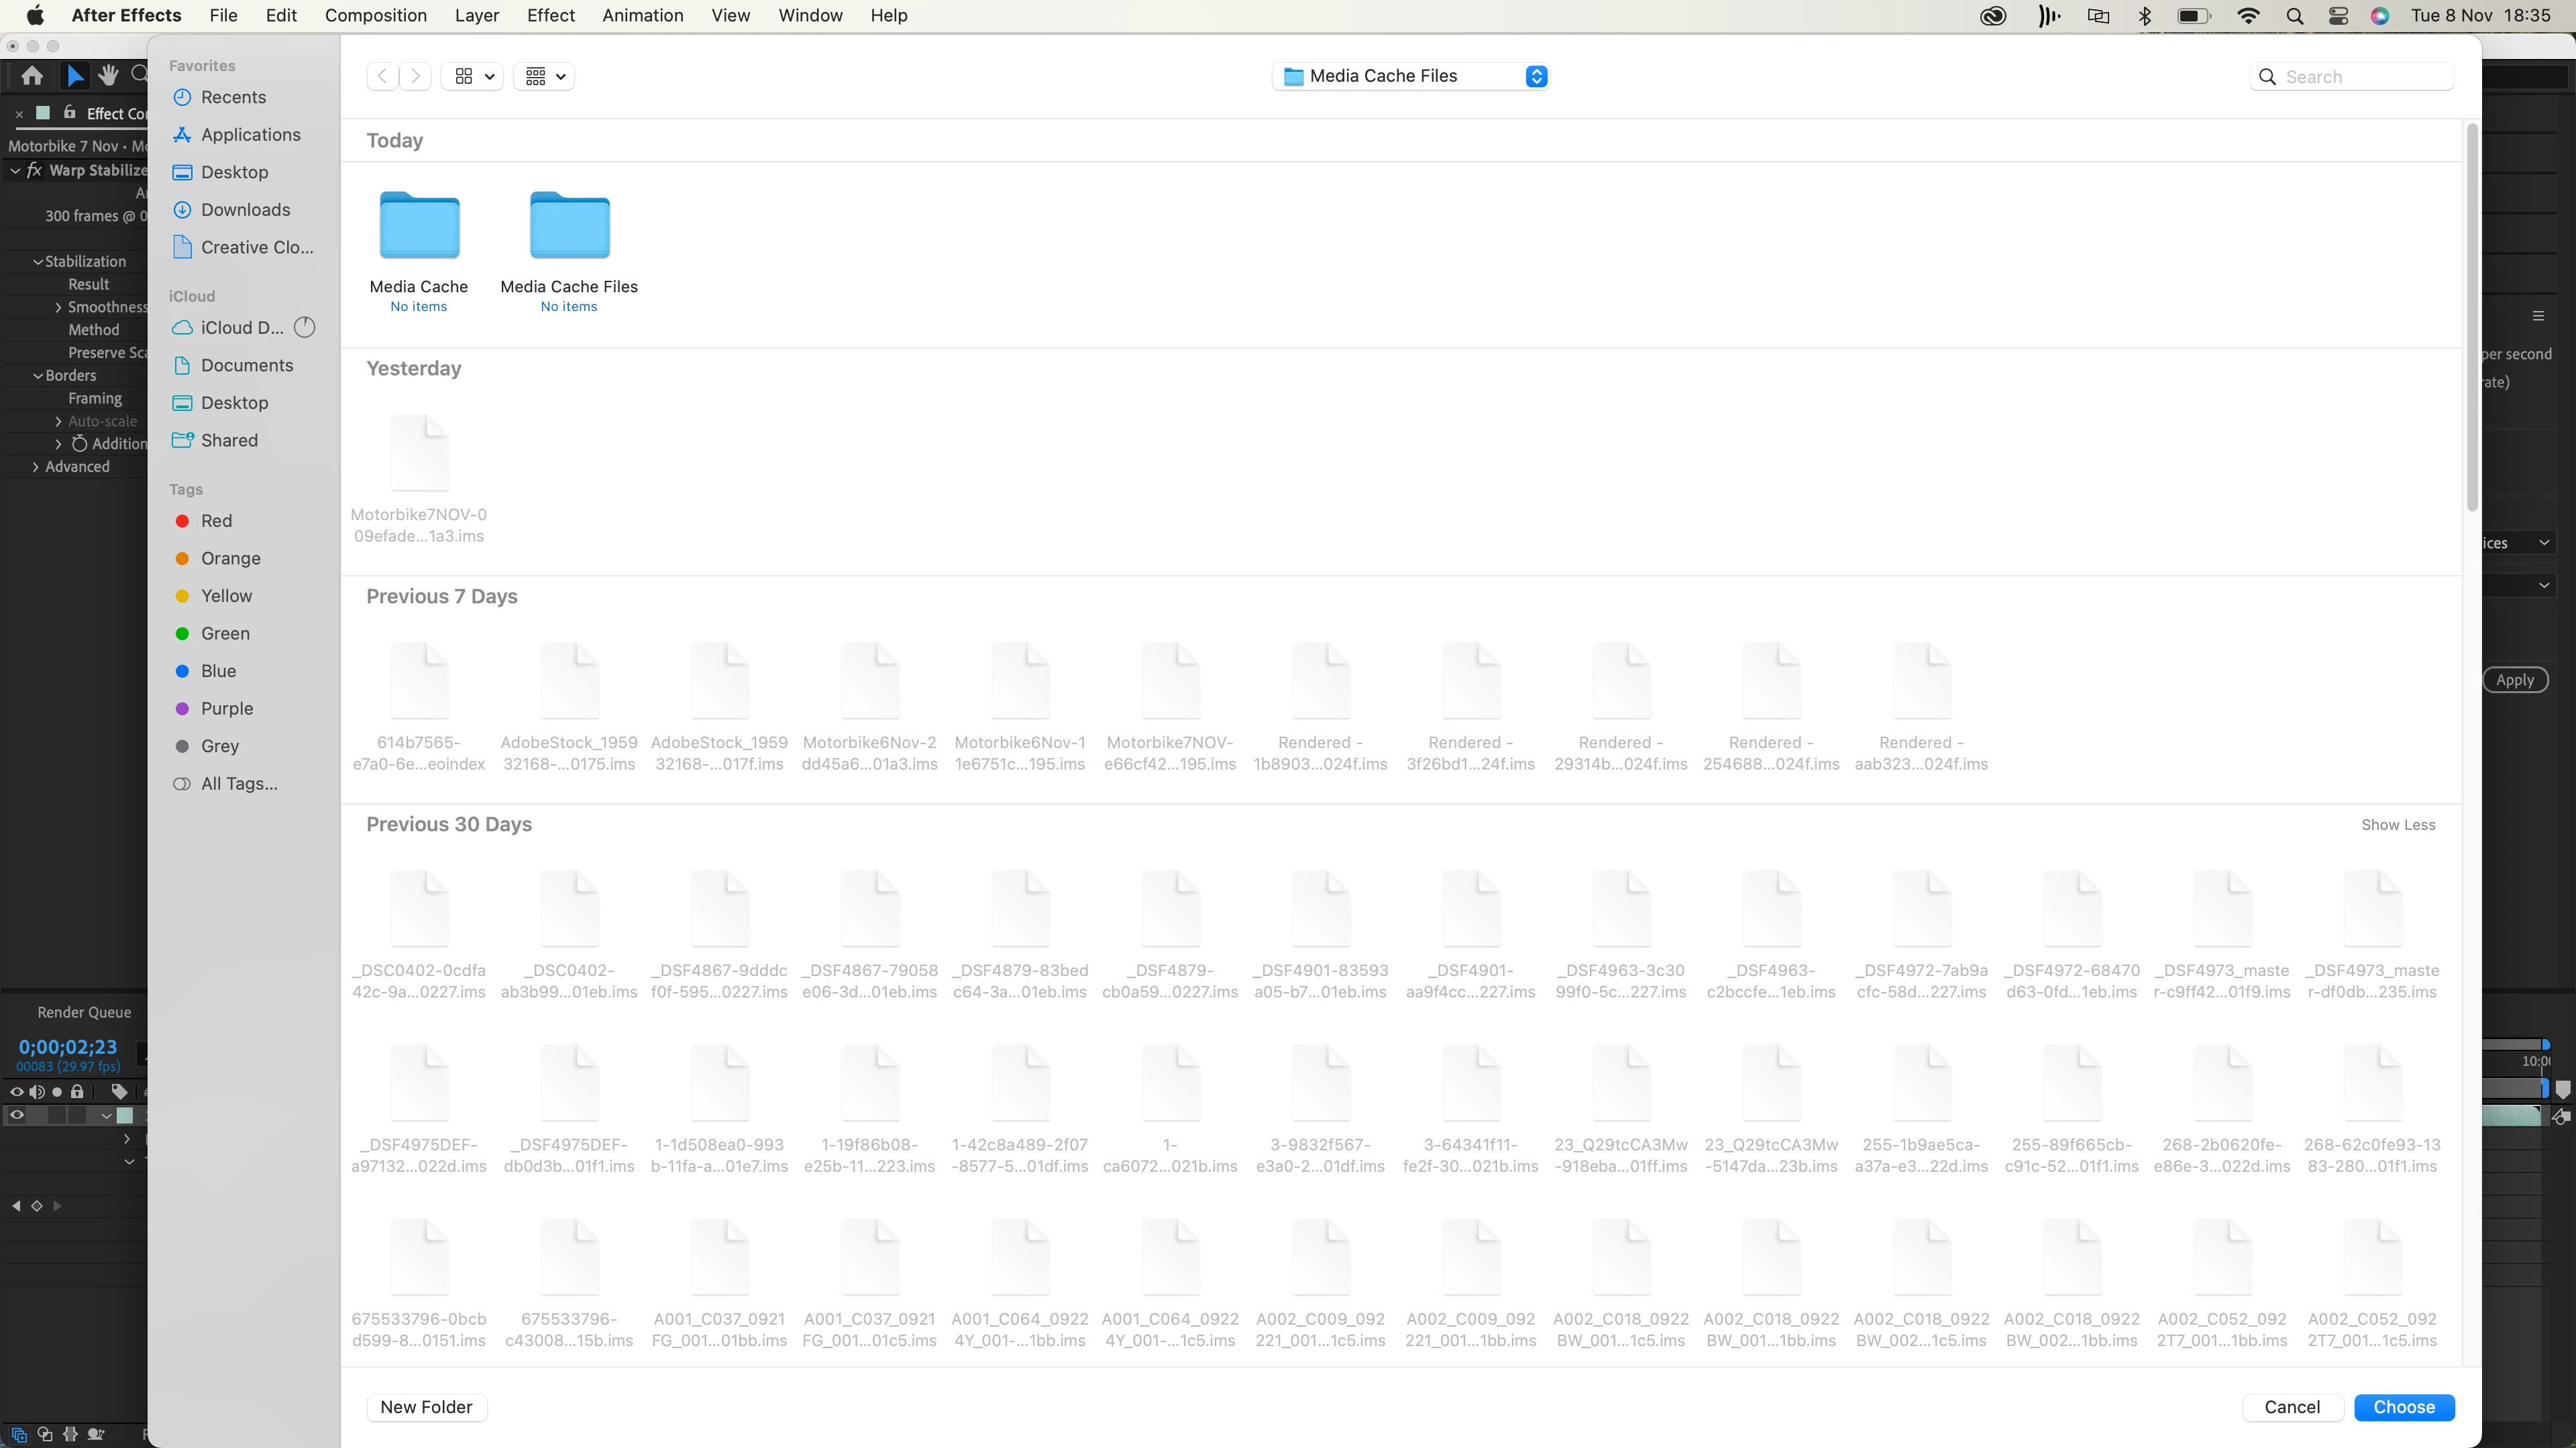This screenshot has width=2576, height=1448.
Task: Click the Choose button
Action: (x=2403, y=1407)
